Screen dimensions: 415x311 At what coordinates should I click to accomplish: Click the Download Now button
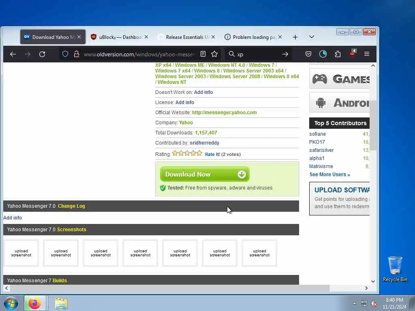click(x=205, y=174)
